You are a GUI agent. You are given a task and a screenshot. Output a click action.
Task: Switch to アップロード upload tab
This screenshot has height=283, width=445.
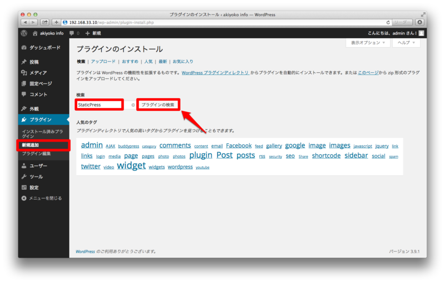click(x=103, y=62)
